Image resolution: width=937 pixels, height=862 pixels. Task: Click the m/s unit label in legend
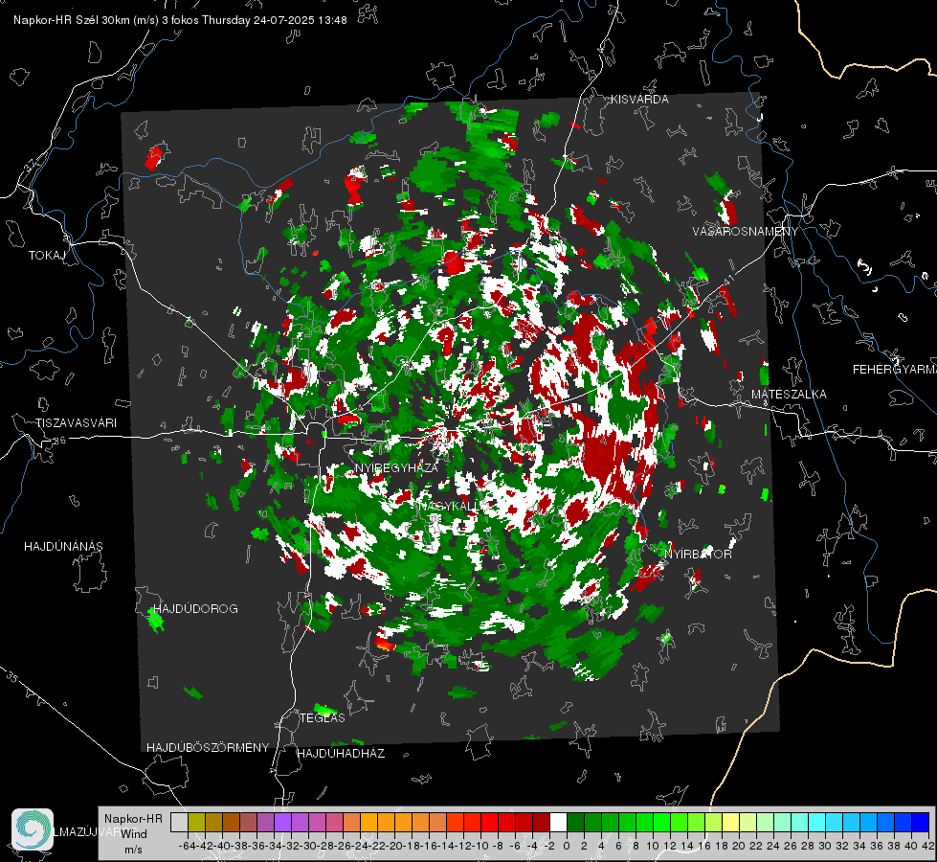[x=133, y=850]
